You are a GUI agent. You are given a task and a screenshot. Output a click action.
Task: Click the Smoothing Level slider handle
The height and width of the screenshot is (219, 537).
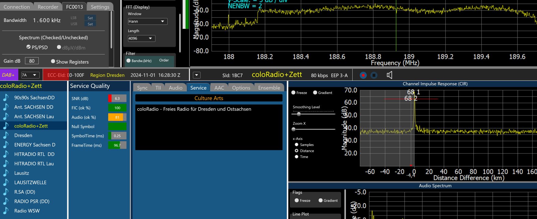(x=299, y=114)
